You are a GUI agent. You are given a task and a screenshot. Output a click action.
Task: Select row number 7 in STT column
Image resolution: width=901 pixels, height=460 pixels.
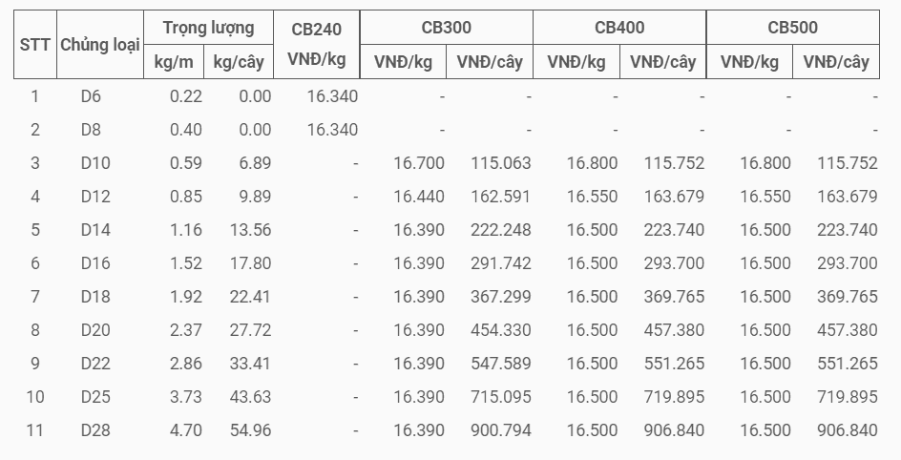pos(35,297)
